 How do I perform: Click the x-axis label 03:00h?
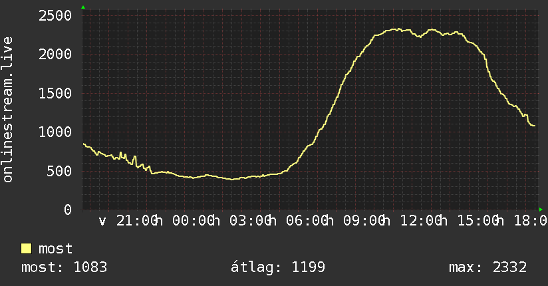point(253,221)
